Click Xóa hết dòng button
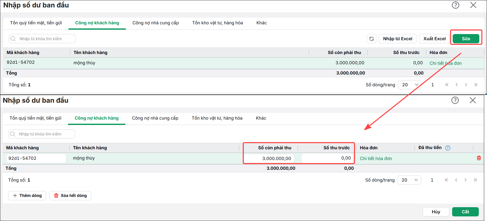The width and height of the screenshot is (487, 221). click(70, 196)
